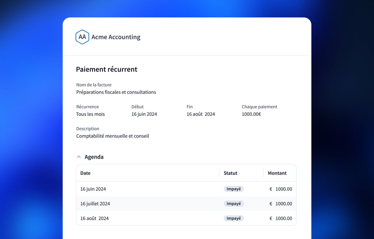Click the Statut column header

coord(230,173)
